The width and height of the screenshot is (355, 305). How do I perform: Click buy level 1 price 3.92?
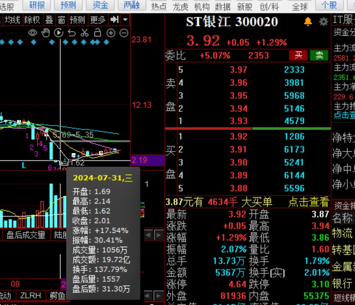(239, 137)
